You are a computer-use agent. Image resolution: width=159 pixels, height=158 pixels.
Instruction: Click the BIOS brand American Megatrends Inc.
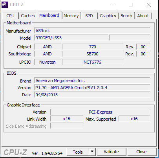click(x=92, y=81)
